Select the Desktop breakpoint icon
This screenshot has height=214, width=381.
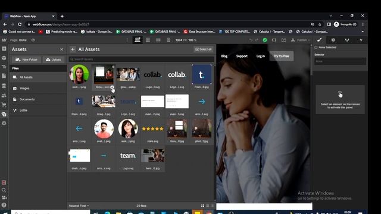pyautogui.click(x=138, y=40)
